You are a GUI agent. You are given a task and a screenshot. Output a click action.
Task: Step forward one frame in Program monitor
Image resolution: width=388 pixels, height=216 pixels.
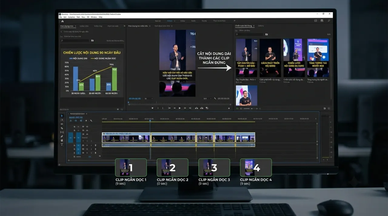click(x=185, y=108)
